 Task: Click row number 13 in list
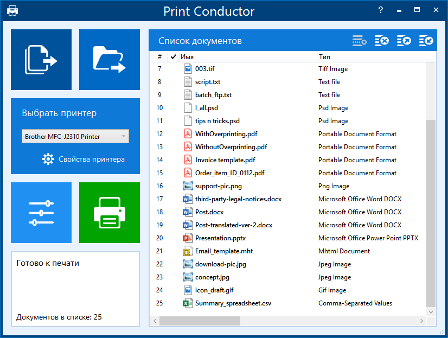coord(159,147)
